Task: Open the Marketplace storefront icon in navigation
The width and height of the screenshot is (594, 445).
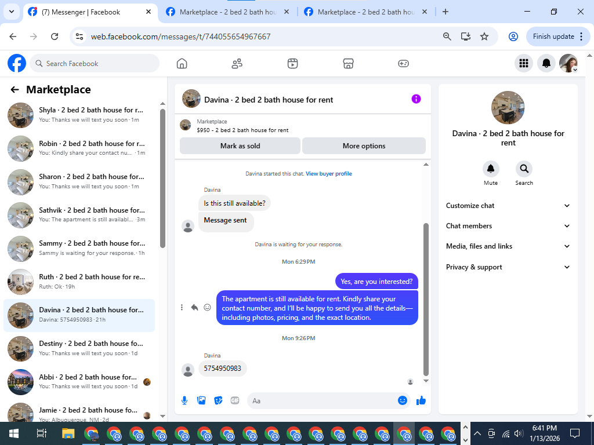Action: (x=348, y=64)
